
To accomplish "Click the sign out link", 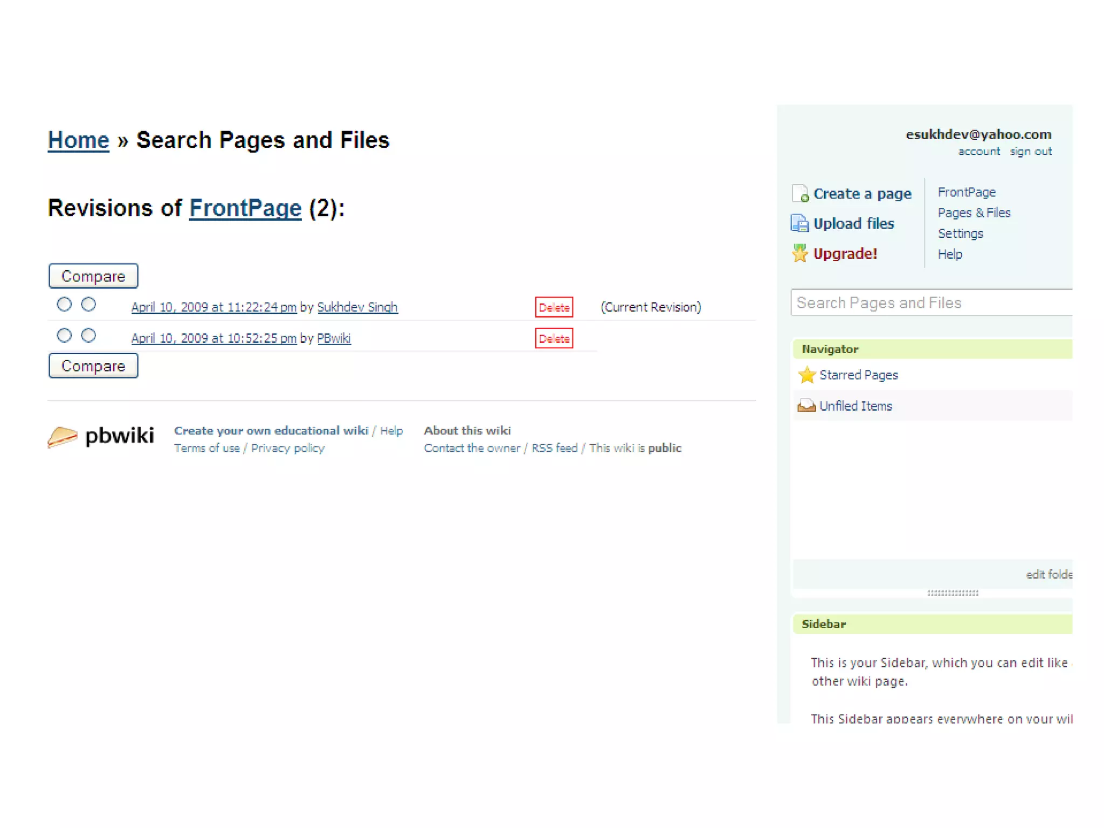I will coord(1030,151).
